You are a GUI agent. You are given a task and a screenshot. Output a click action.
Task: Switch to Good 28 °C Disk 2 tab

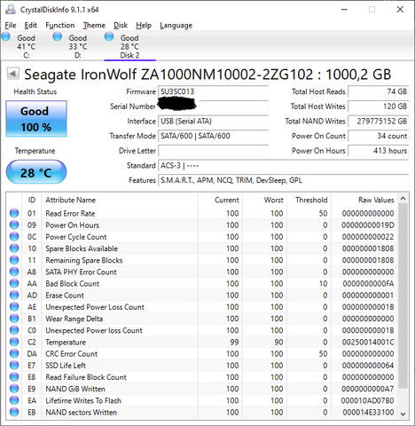click(x=129, y=46)
